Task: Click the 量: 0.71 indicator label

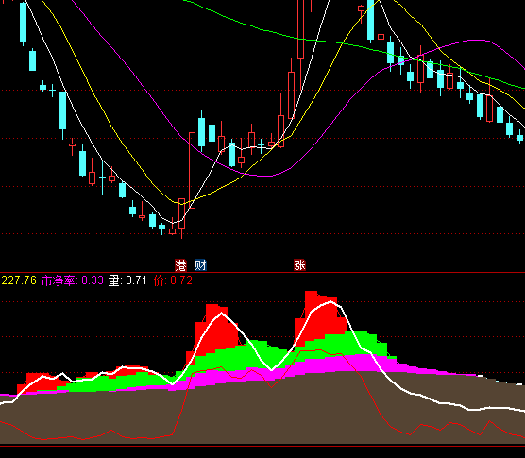Action: (x=127, y=280)
